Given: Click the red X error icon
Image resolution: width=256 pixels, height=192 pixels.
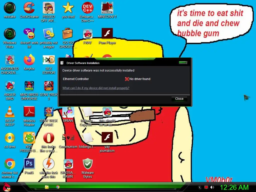Looking at the screenshot, I should tap(127, 79).
